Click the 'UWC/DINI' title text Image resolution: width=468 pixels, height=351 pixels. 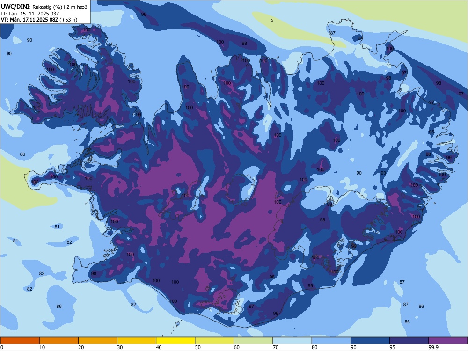15,7
